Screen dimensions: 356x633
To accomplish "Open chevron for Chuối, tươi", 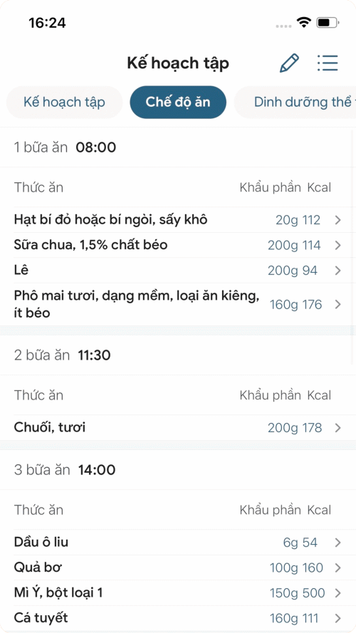I will coord(337,428).
